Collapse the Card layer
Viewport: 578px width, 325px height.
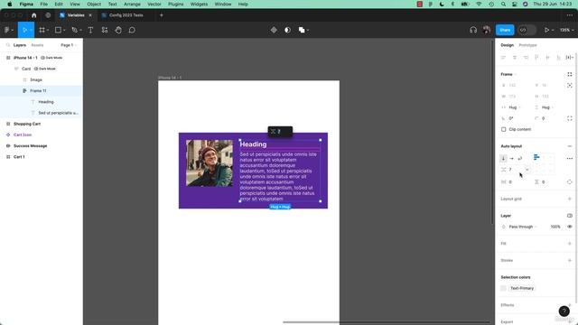coord(16,69)
